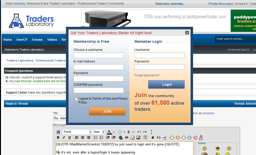This screenshot has height=155, width=256.
Task: Click the Forget password? link
Action: (x=147, y=75)
